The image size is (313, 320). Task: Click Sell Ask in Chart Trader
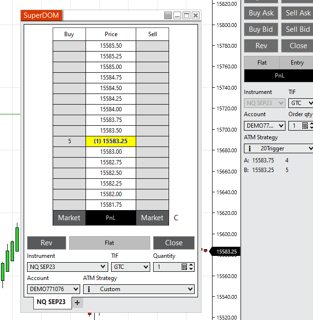(297, 13)
